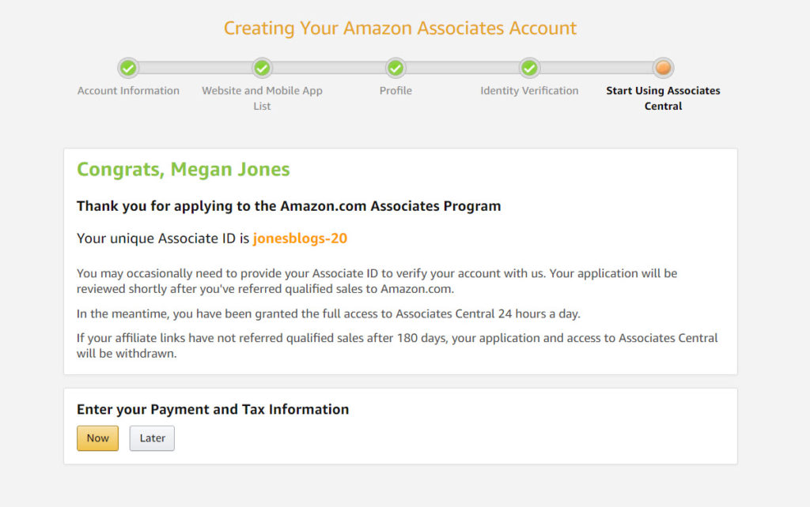Image resolution: width=810 pixels, height=507 pixels.
Task: Click the Start Using Associates Central bold label
Action: 663,98
